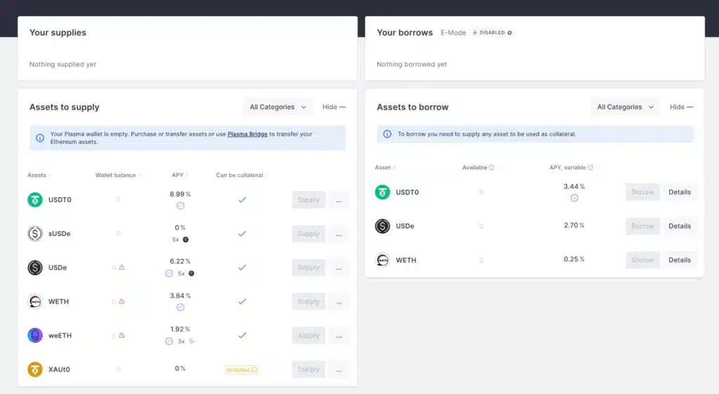The height and width of the screenshot is (394, 719).
Task: Open the more options menu for the USDe supply row
Action: 338,268
